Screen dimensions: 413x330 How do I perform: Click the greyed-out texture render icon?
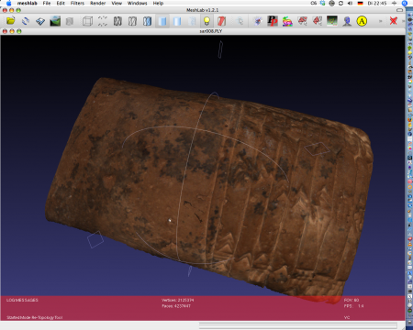(192, 21)
